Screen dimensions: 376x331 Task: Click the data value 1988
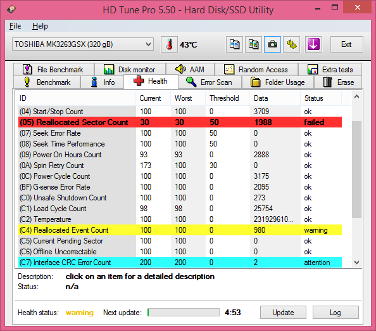[x=263, y=122]
